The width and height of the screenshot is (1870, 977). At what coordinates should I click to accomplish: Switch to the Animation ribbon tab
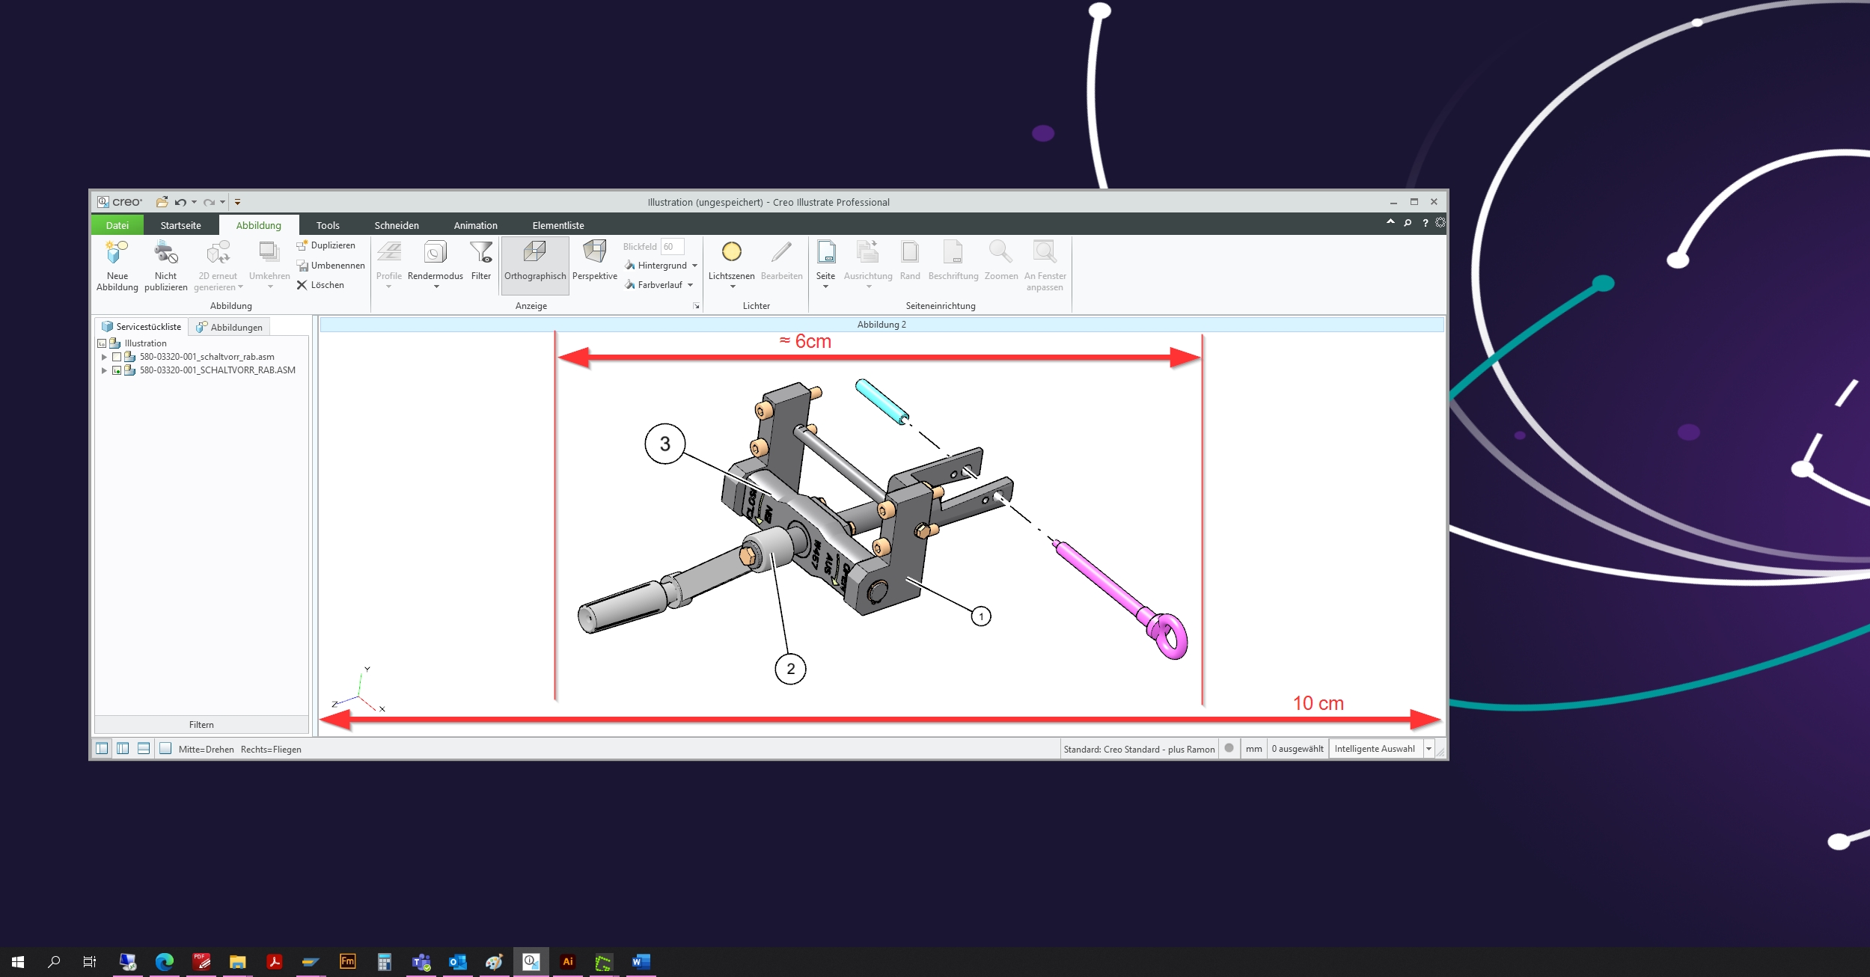click(x=476, y=225)
